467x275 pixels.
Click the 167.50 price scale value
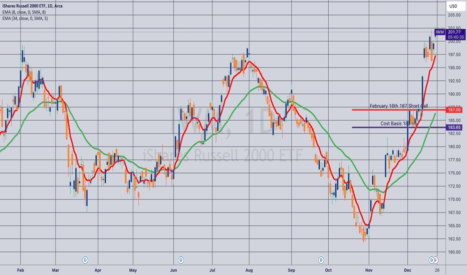click(x=454, y=212)
